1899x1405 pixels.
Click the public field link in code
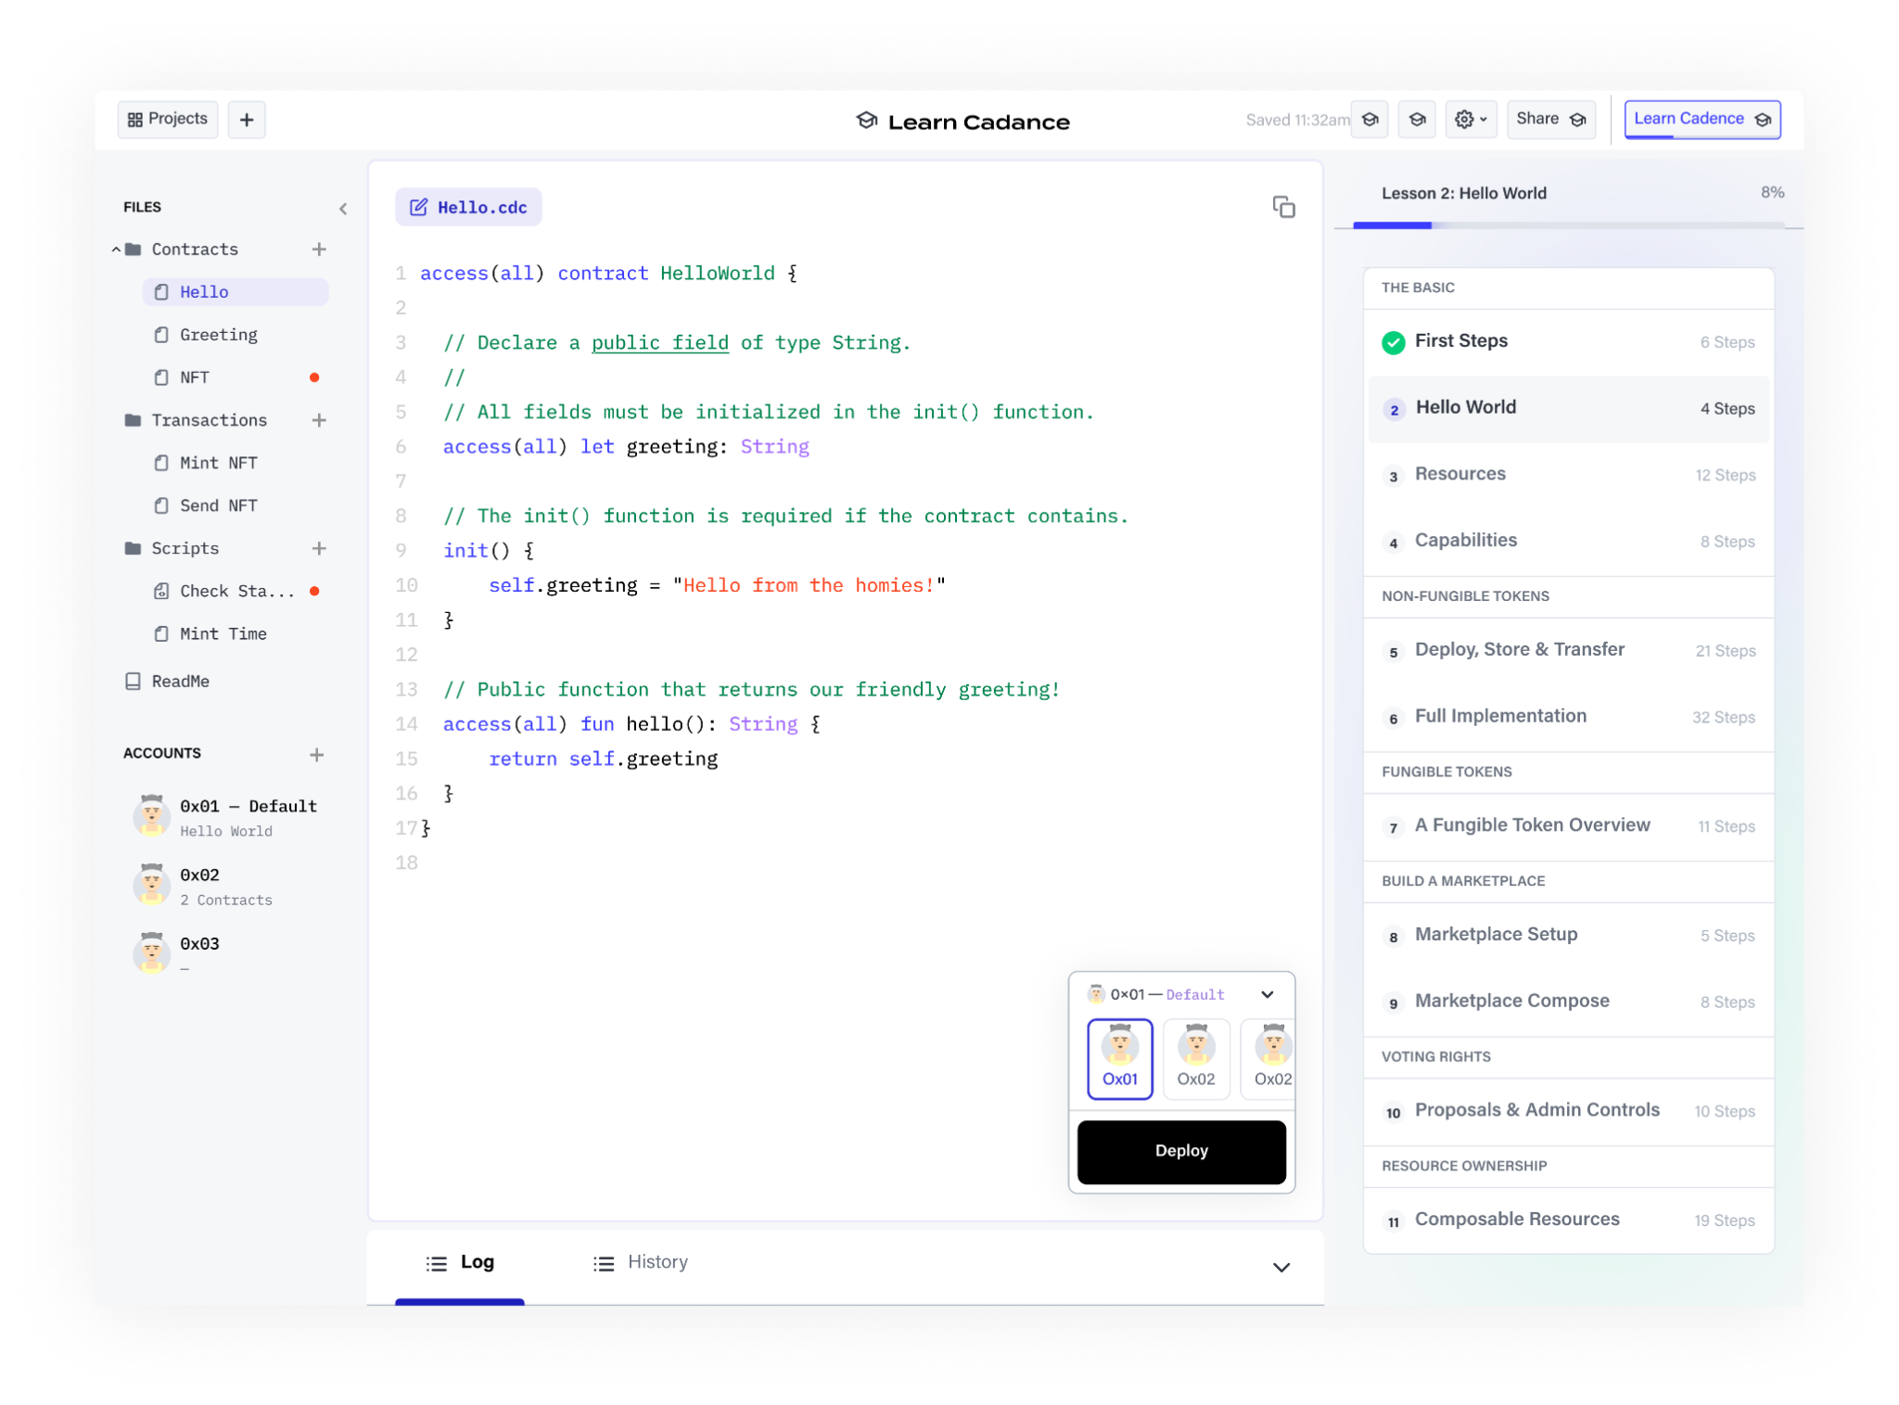(x=660, y=343)
